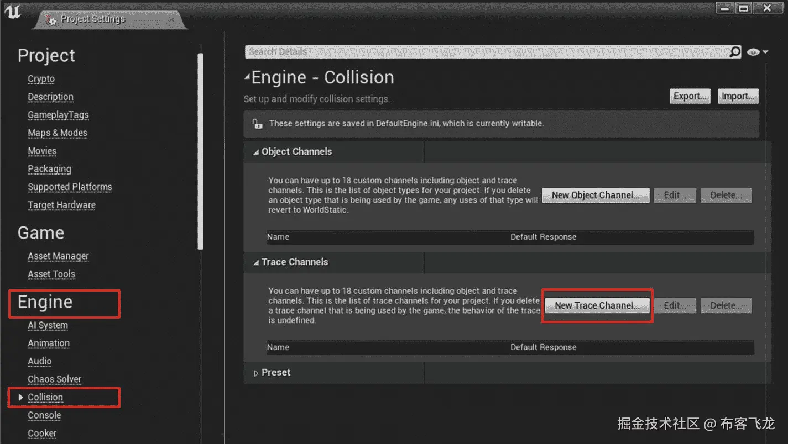Viewport: 788px width, 444px height.
Task: Click Edit button for Object Channels
Action: [675, 195]
